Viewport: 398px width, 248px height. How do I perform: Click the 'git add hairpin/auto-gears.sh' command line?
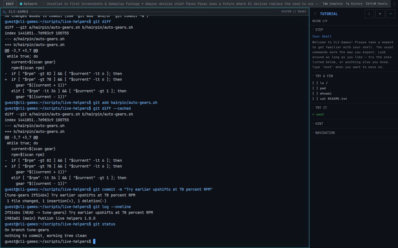pos(81,103)
